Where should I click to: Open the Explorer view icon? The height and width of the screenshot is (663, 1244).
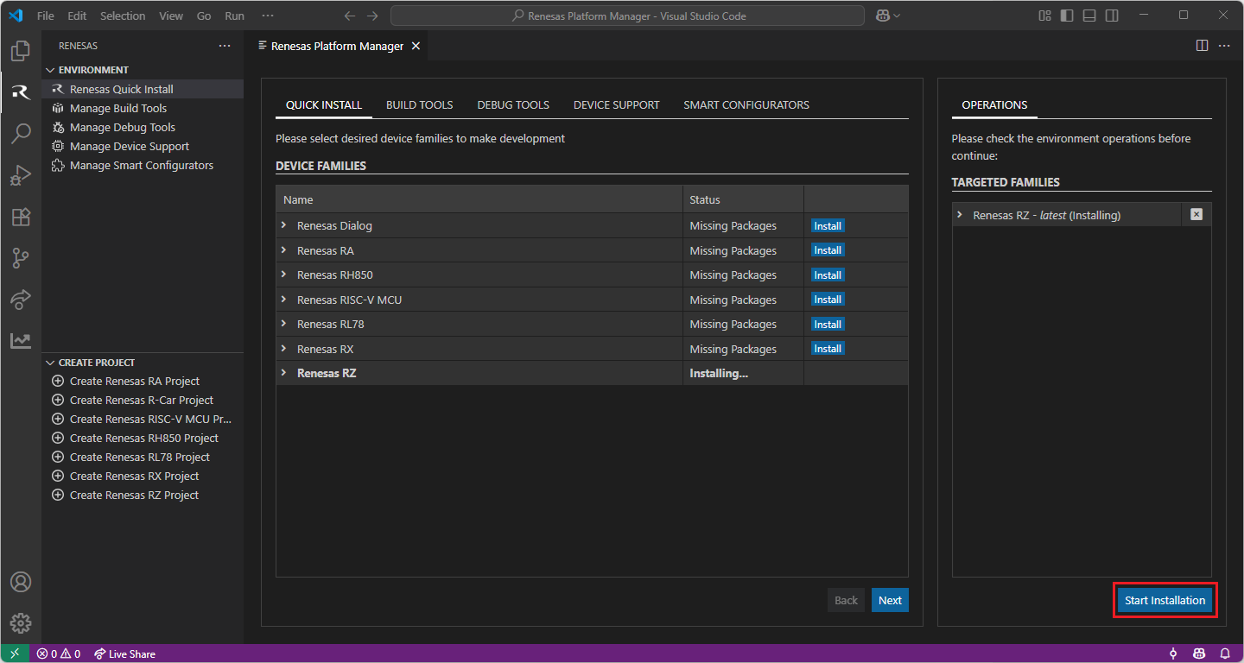(21, 51)
